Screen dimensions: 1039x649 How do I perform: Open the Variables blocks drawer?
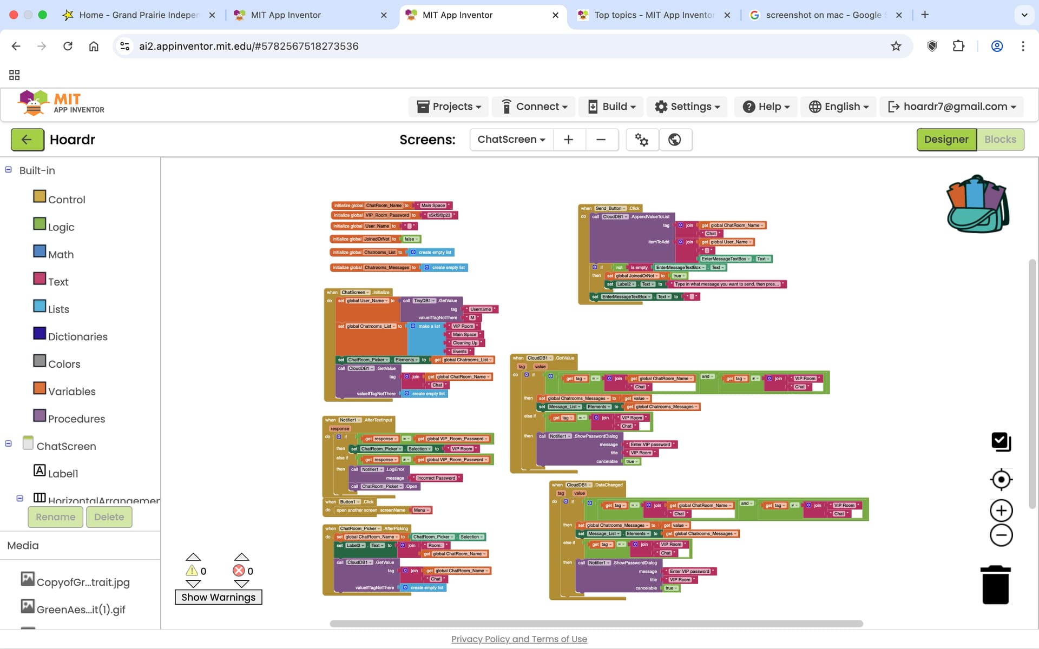[64, 390]
